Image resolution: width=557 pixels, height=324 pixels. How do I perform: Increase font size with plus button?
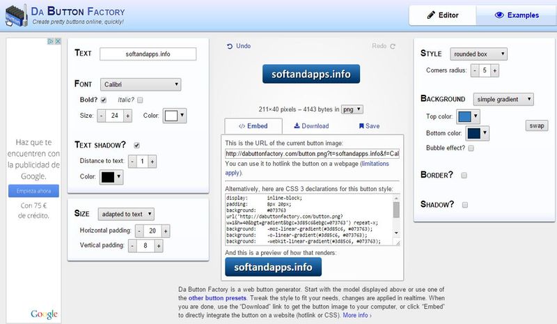pos(128,116)
